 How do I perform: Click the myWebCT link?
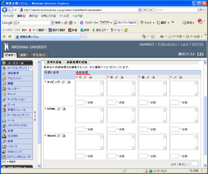147,44
